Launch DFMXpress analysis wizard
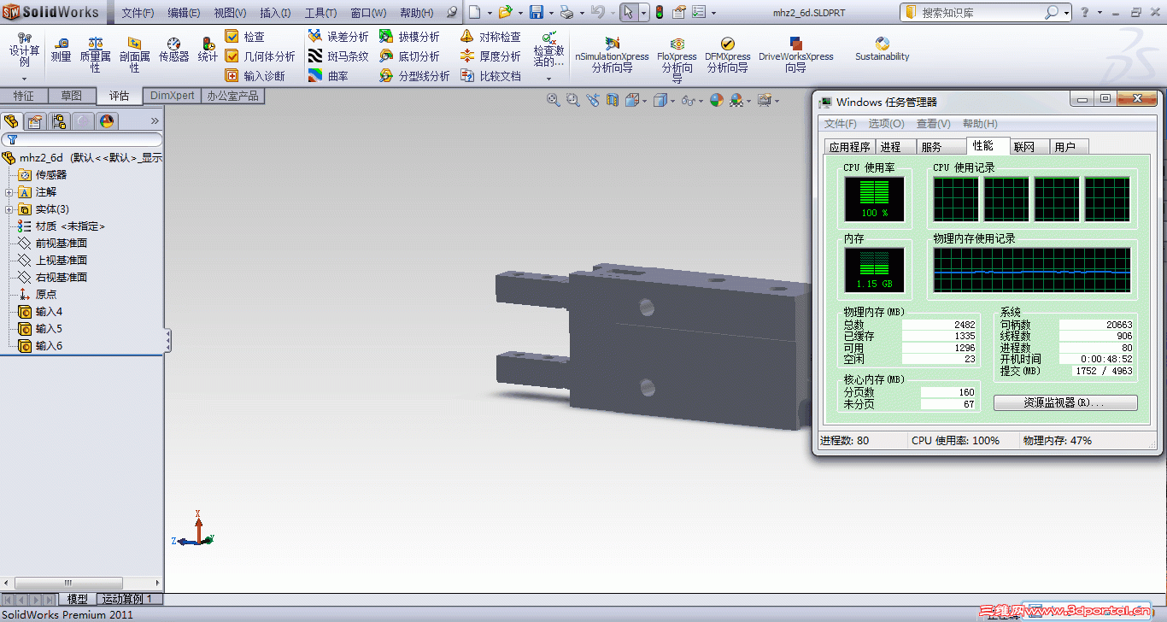1167x622 pixels. pos(727,54)
